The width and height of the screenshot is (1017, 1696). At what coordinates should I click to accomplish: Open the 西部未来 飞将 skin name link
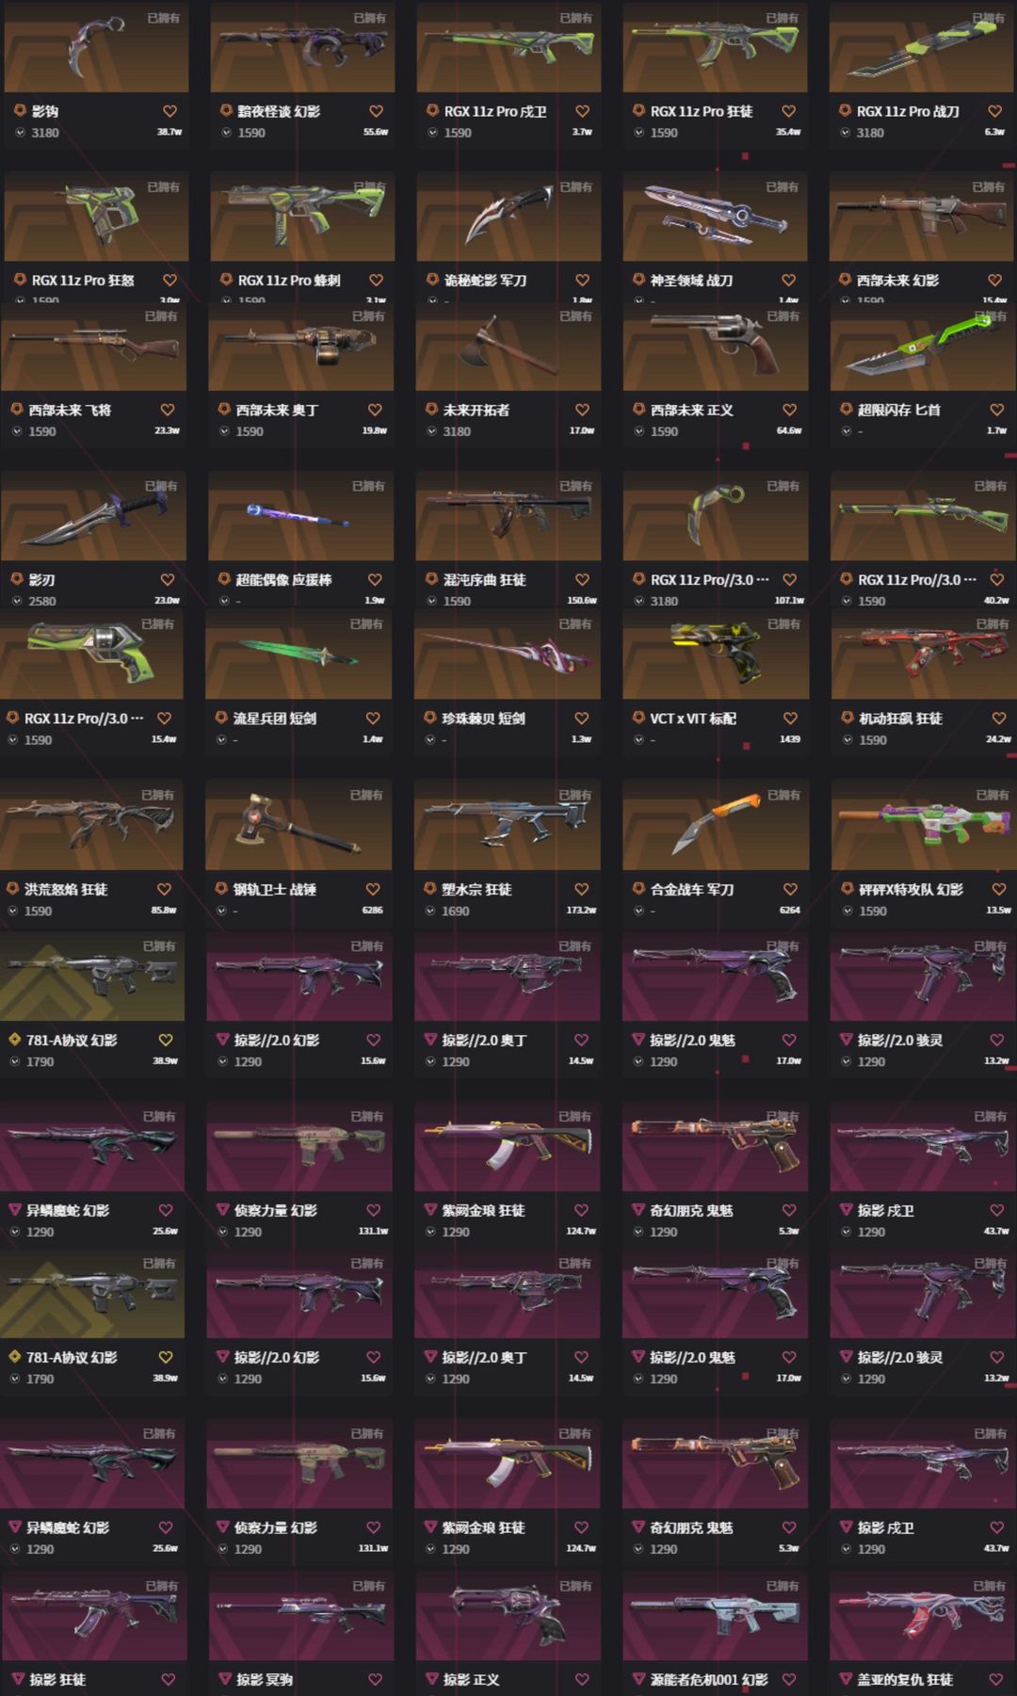70,410
